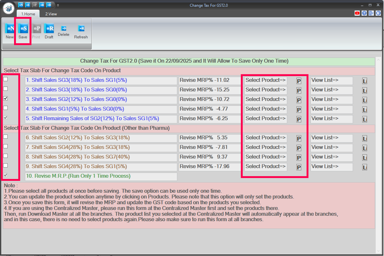384x256 pixels.
Task: Click the application logo button
Action: [9, 8]
